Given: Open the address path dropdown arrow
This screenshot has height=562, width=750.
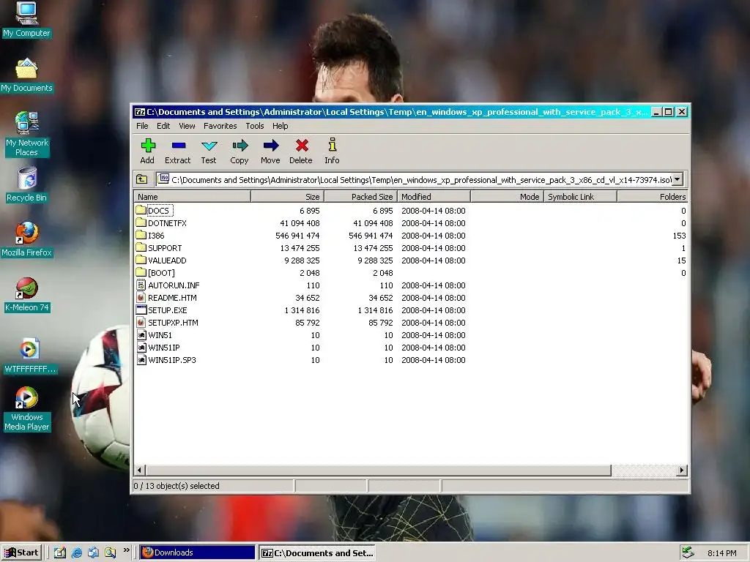Looking at the screenshot, I should (677, 179).
